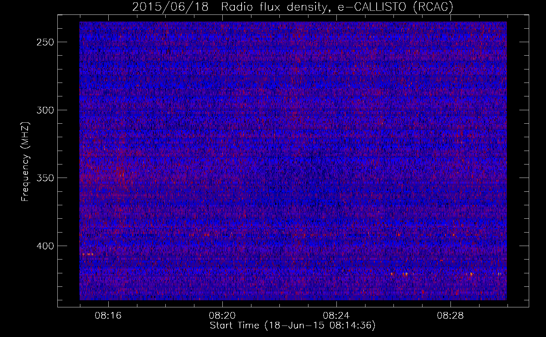Click the 08:20 time tick label
The image size is (546, 337).
pos(222,316)
